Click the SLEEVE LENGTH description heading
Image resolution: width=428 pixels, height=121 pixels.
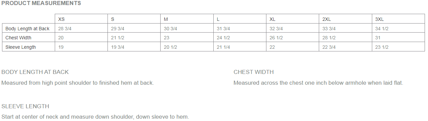(25, 106)
